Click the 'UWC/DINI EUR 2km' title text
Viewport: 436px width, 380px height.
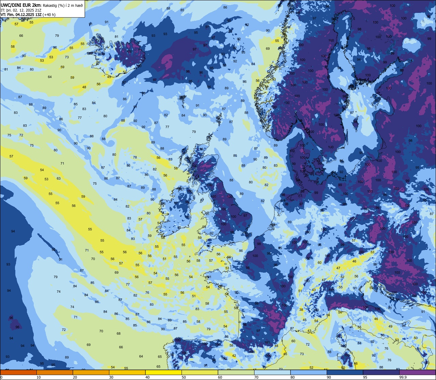[21, 5]
